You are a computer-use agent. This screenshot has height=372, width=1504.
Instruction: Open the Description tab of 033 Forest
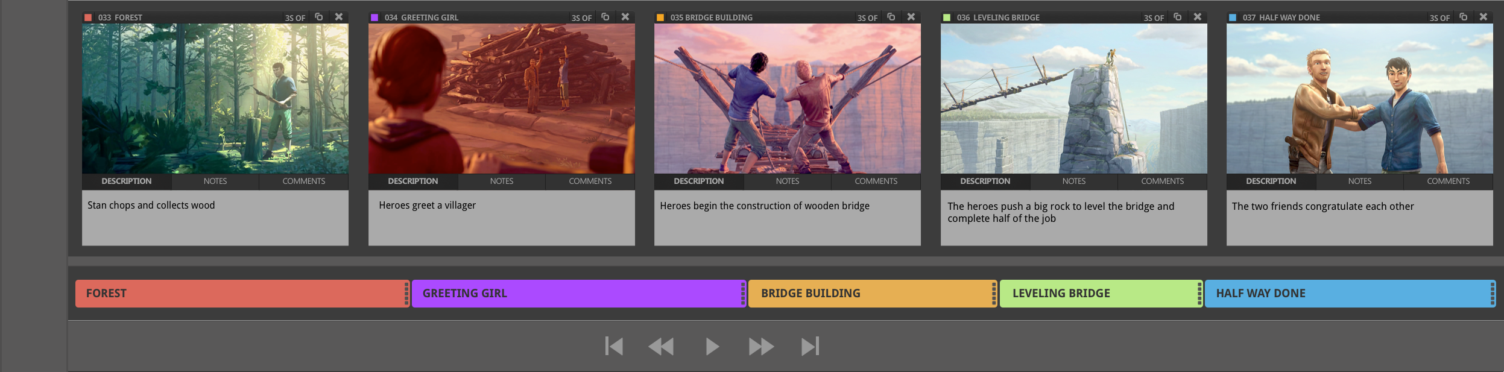pos(127,181)
